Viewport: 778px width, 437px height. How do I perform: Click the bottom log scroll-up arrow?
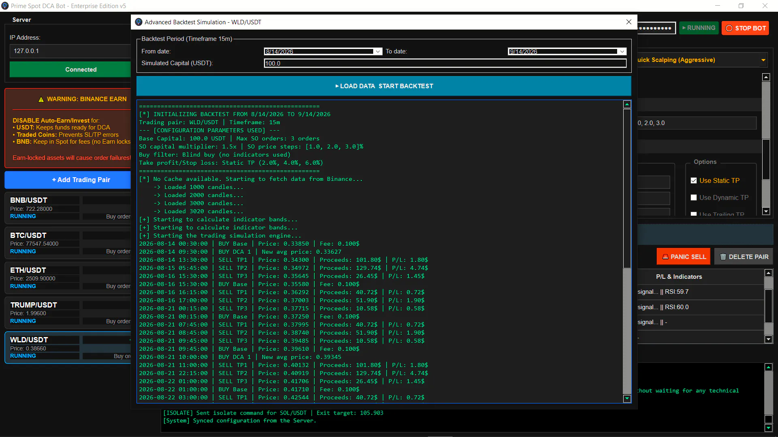[x=768, y=367]
